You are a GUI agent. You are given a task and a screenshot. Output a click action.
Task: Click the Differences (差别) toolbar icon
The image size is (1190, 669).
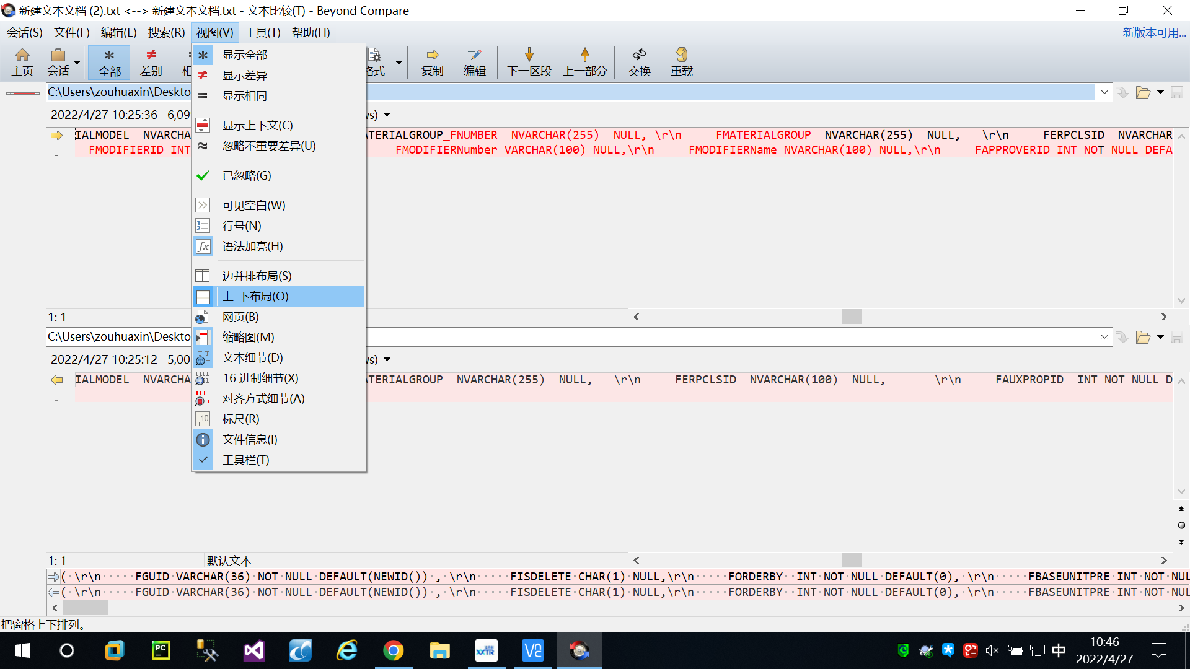pyautogui.click(x=151, y=62)
